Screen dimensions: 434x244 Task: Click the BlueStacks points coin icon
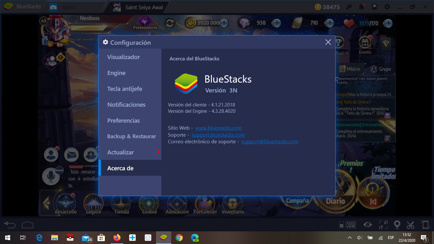(318, 7)
